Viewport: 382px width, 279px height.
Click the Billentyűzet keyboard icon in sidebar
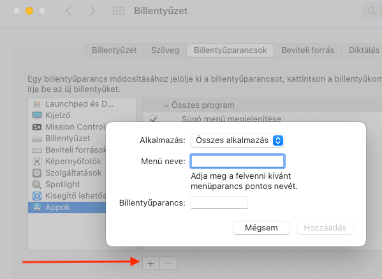pyautogui.click(x=37, y=139)
